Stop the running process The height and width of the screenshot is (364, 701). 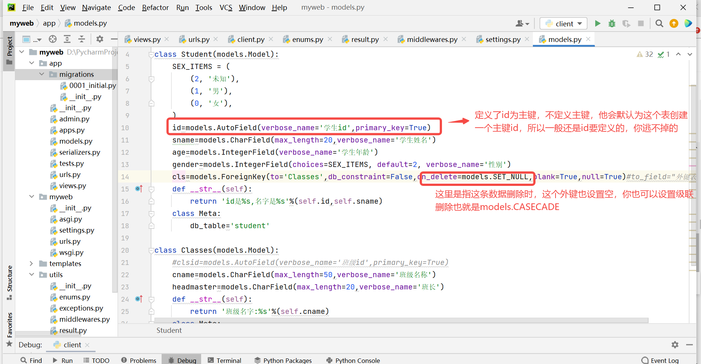pyautogui.click(x=641, y=23)
